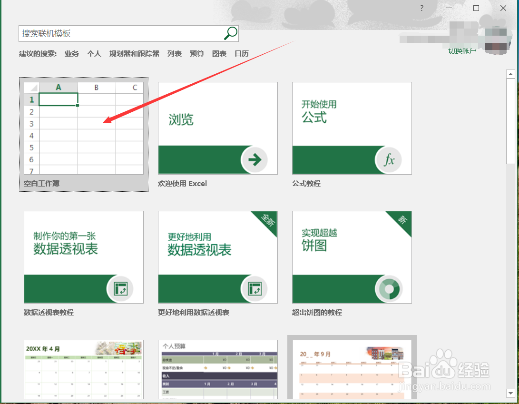Select the suggested search 列表
Image resolution: width=519 pixels, height=404 pixels.
[175, 54]
